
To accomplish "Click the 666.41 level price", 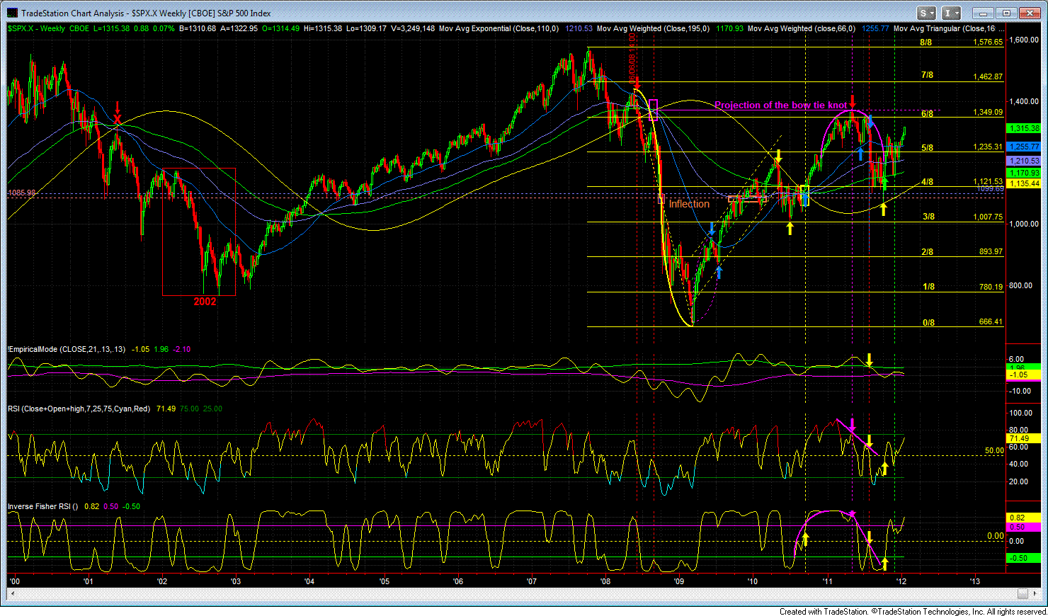I will (991, 321).
